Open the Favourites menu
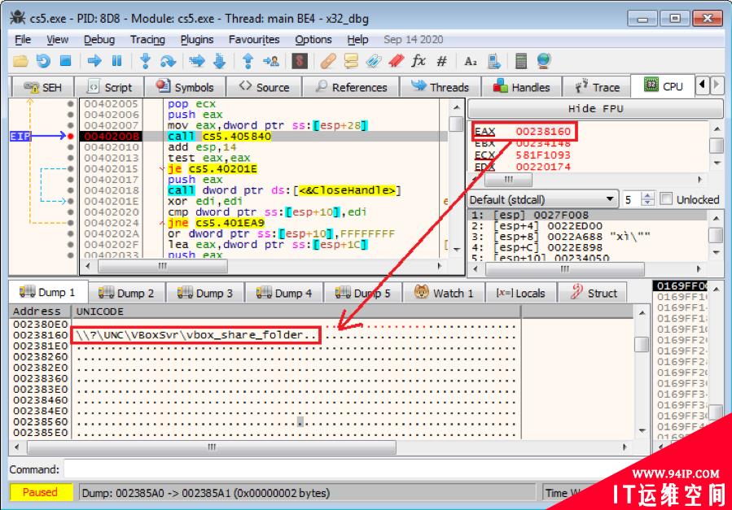The width and height of the screenshot is (732, 510). point(254,40)
